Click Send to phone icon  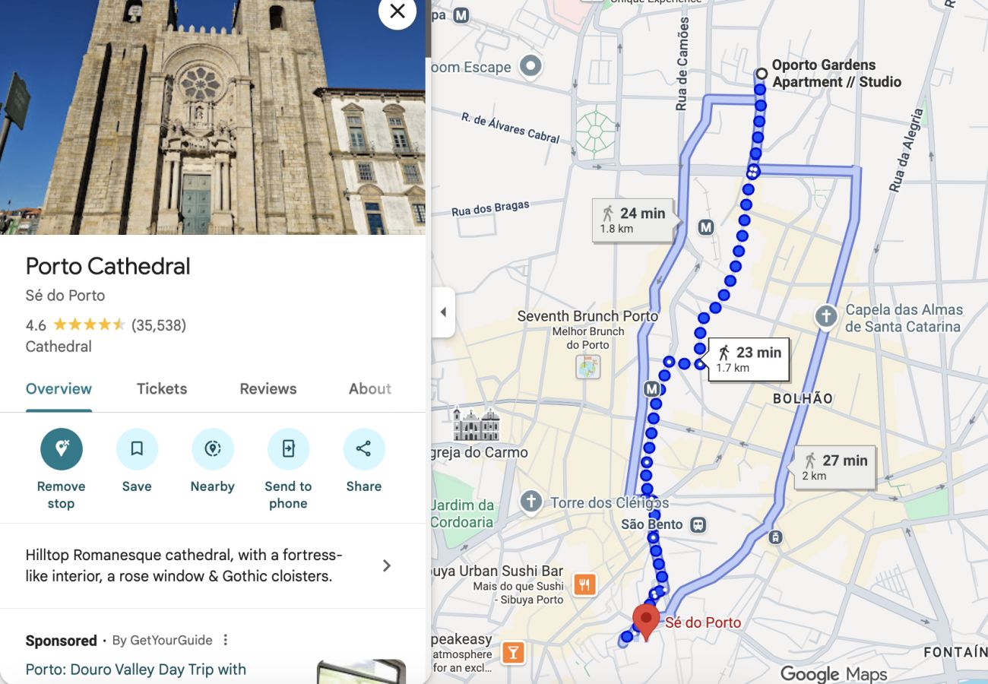click(288, 449)
